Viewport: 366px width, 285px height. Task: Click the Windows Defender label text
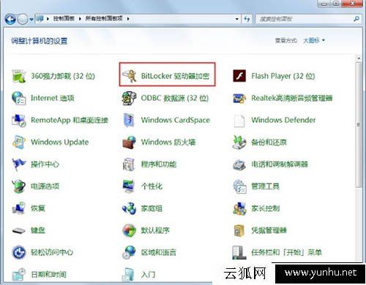283,120
